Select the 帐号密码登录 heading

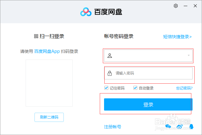point(119,36)
